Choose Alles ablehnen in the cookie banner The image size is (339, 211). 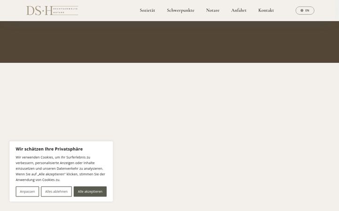tap(56, 191)
